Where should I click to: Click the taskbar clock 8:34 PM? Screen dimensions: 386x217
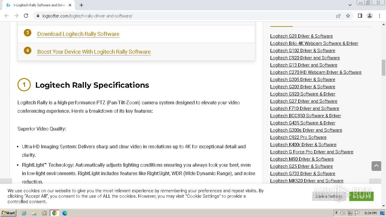click(x=370, y=213)
